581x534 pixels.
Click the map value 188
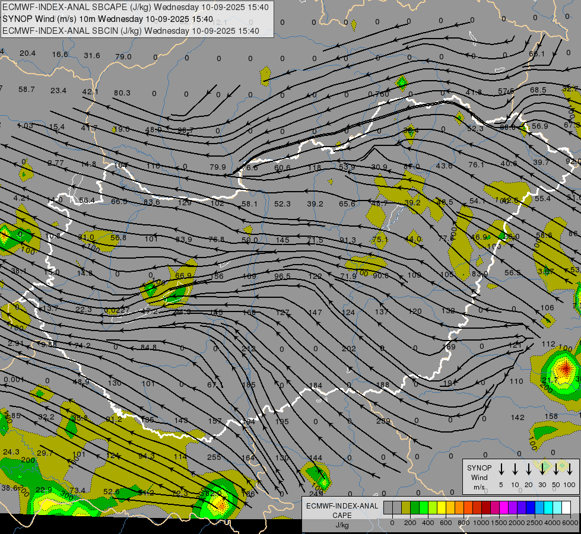tap(382, 385)
